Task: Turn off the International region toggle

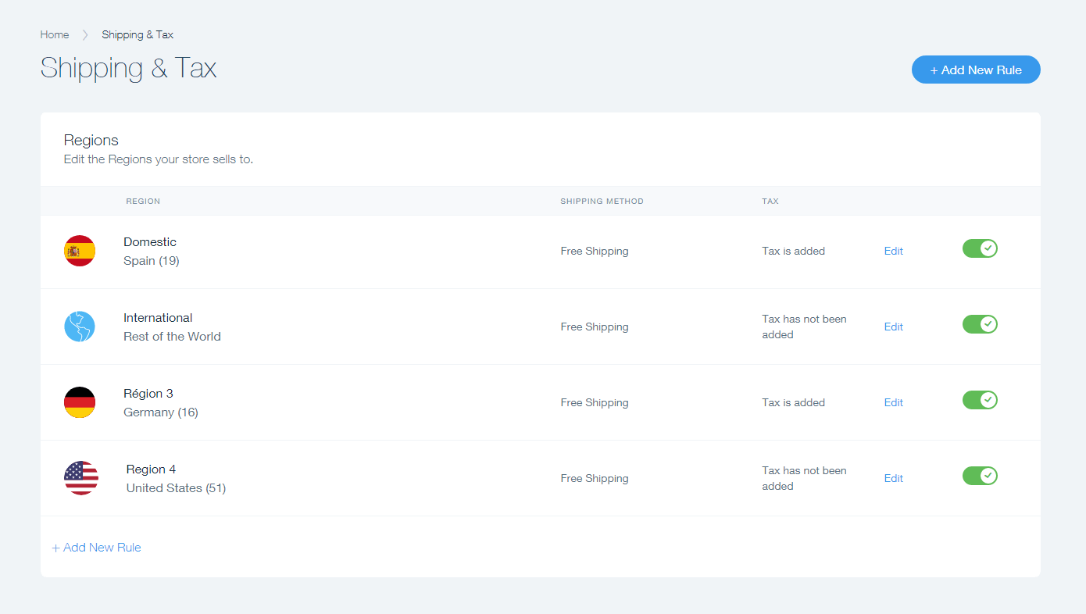Action: [980, 324]
